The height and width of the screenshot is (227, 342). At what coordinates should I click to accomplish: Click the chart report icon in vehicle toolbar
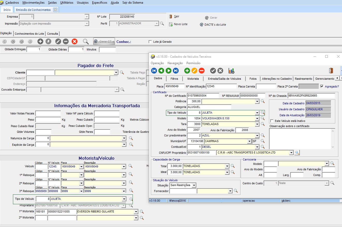click(231, 71)
